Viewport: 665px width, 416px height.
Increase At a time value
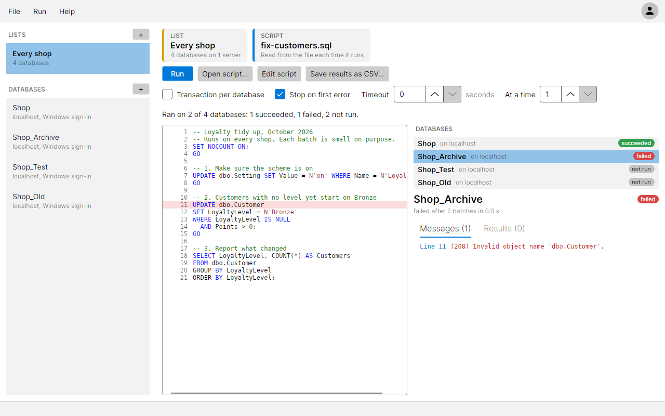[x=570, y=94]
